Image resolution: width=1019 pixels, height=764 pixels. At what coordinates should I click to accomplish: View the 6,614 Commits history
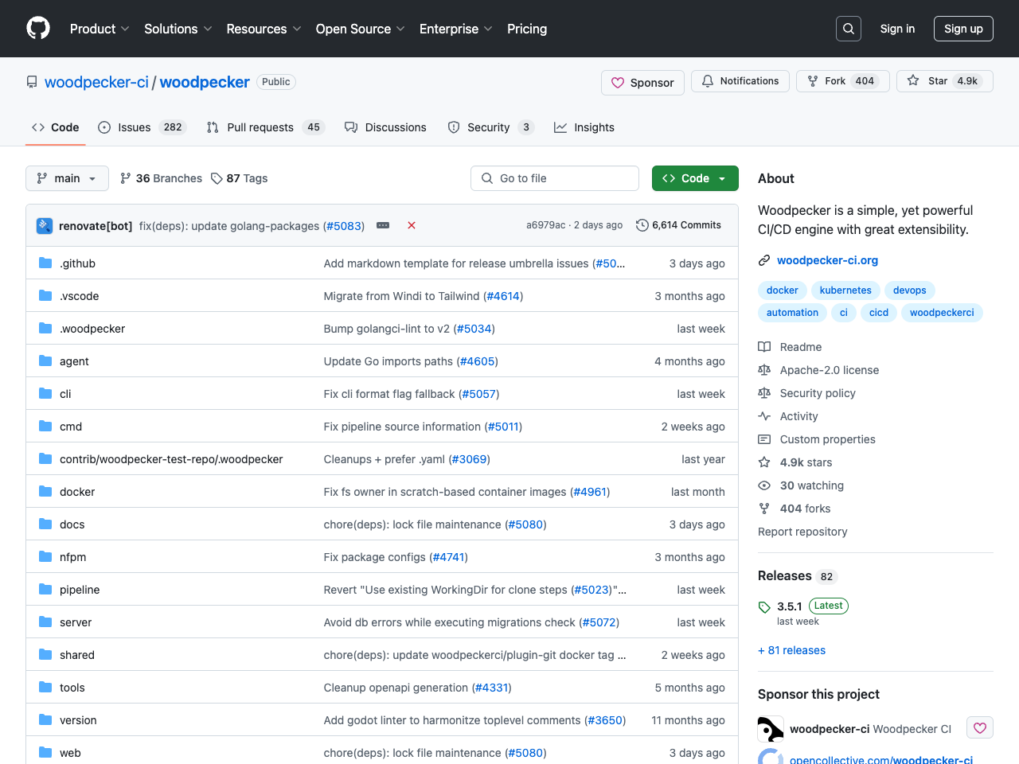pos(678,225)
